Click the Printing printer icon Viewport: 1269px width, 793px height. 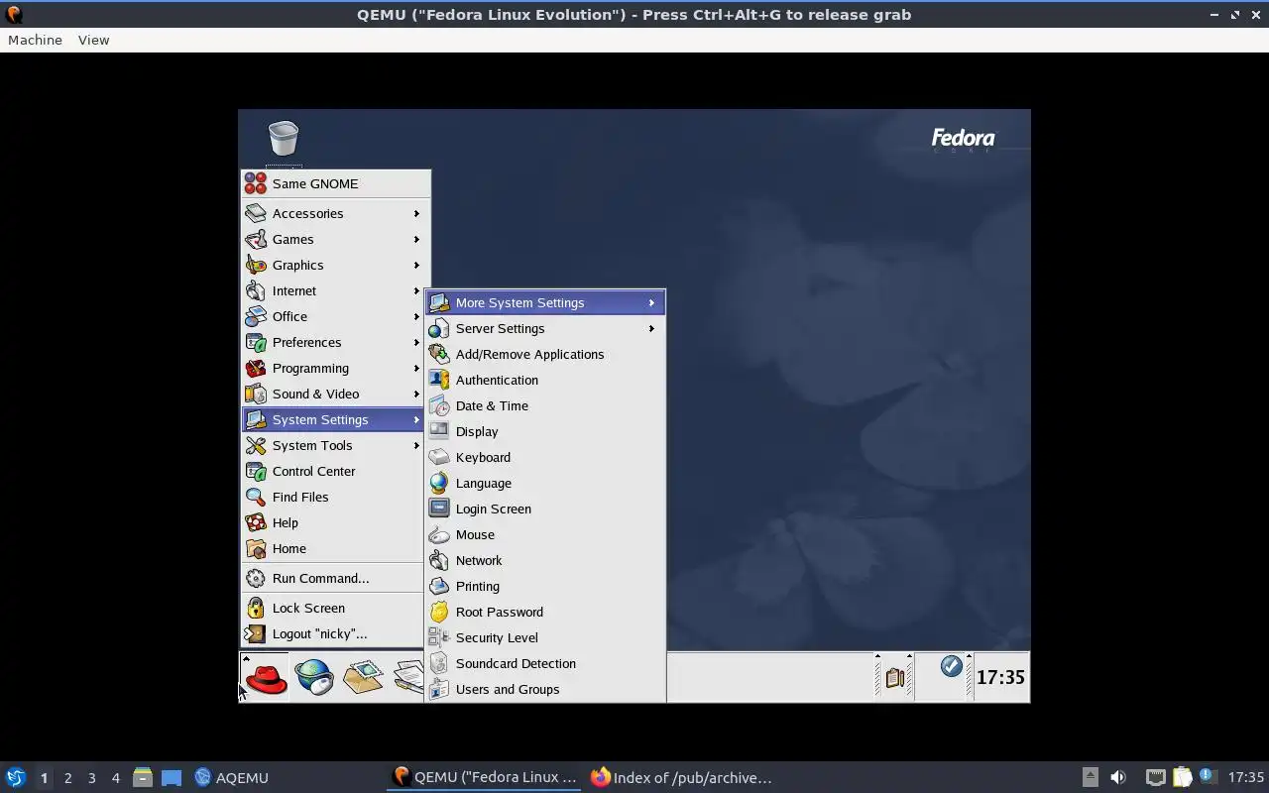(439, 586)
